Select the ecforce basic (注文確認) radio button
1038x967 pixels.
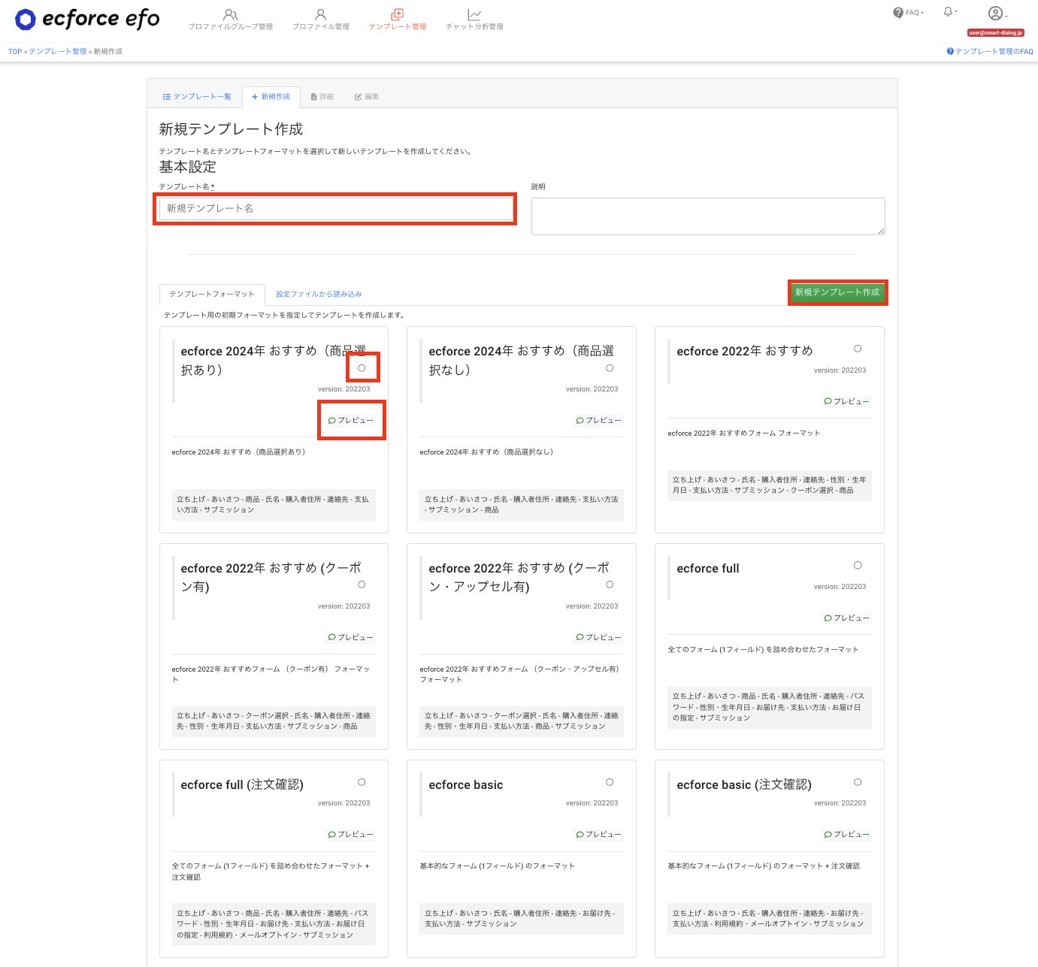[857, 781]
